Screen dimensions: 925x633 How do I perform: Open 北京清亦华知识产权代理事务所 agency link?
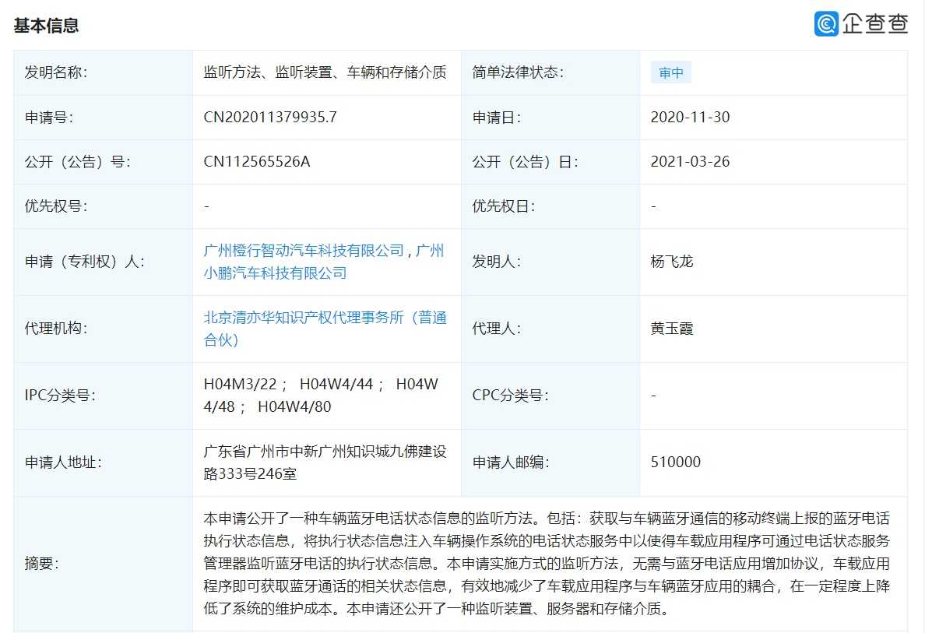point(325,329)
